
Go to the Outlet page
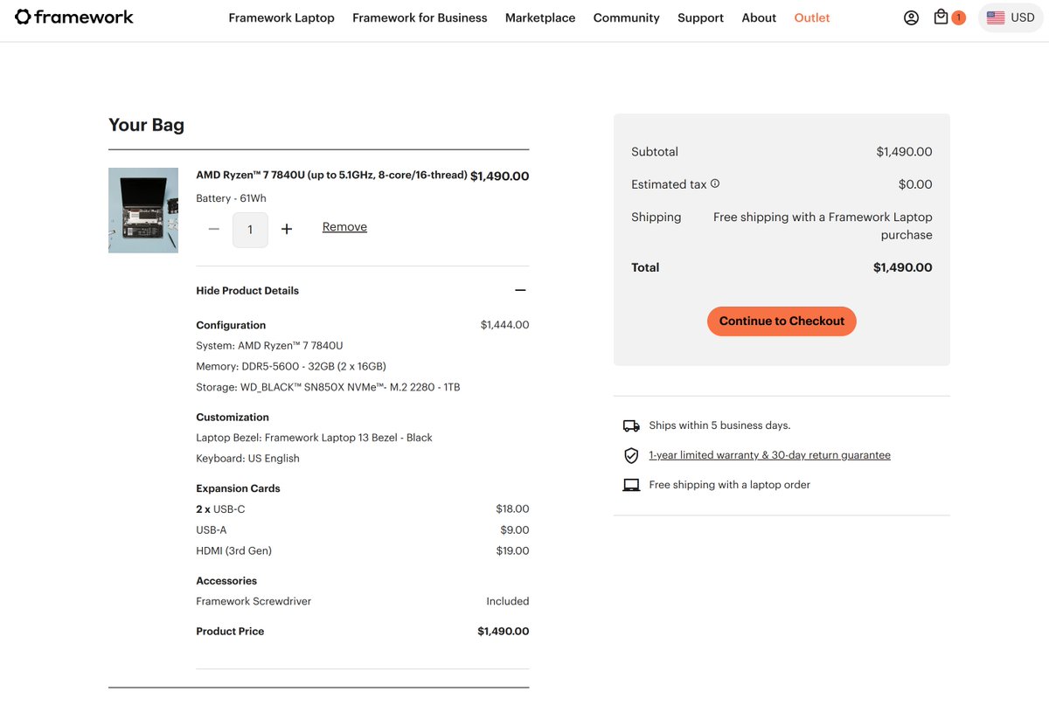(812, 17)
